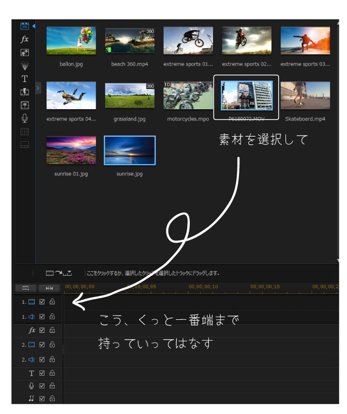
Task: Click the fit movie to timeline button
Action: pyautogui.click(x=49, y=288)
